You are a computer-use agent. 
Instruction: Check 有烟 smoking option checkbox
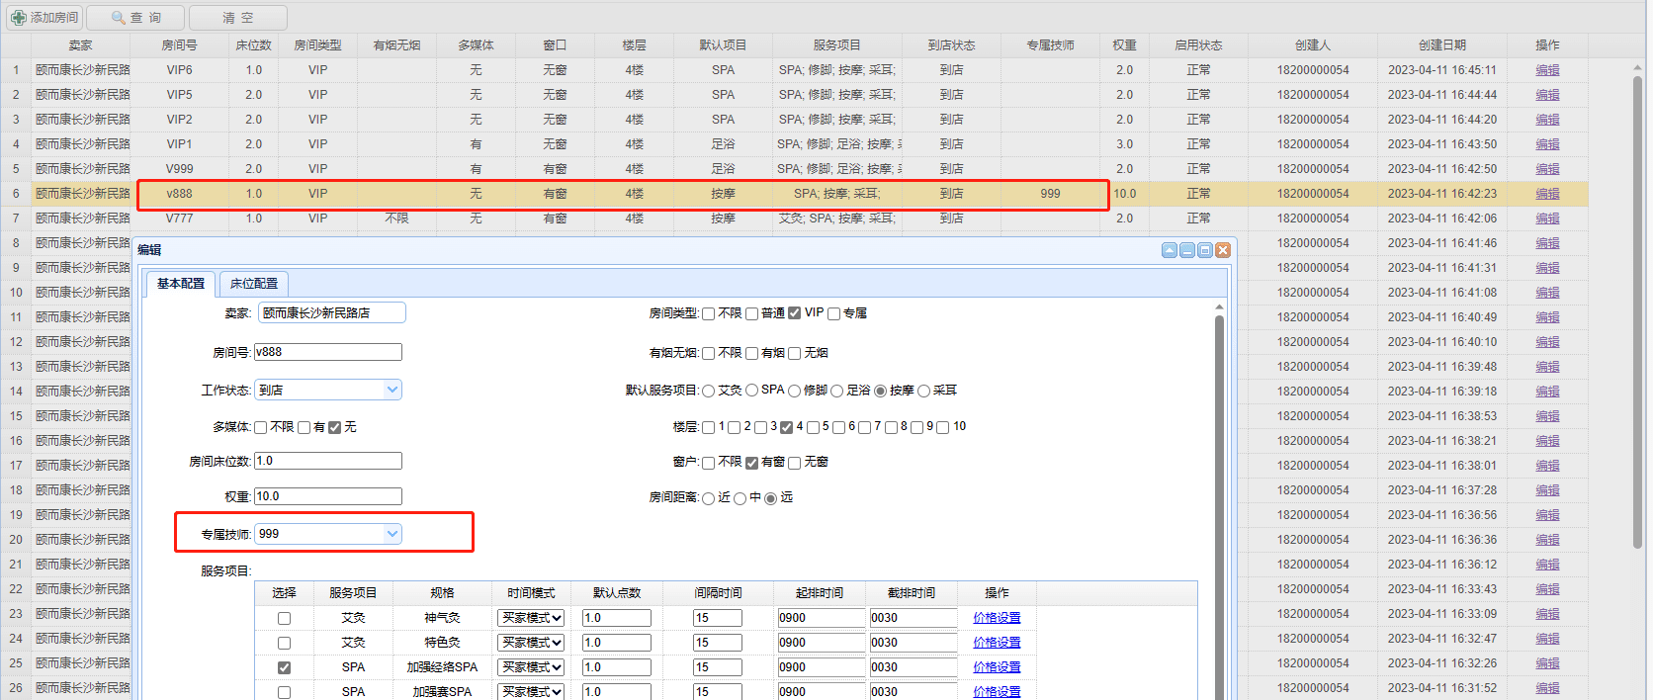click(x=751, y=354)
